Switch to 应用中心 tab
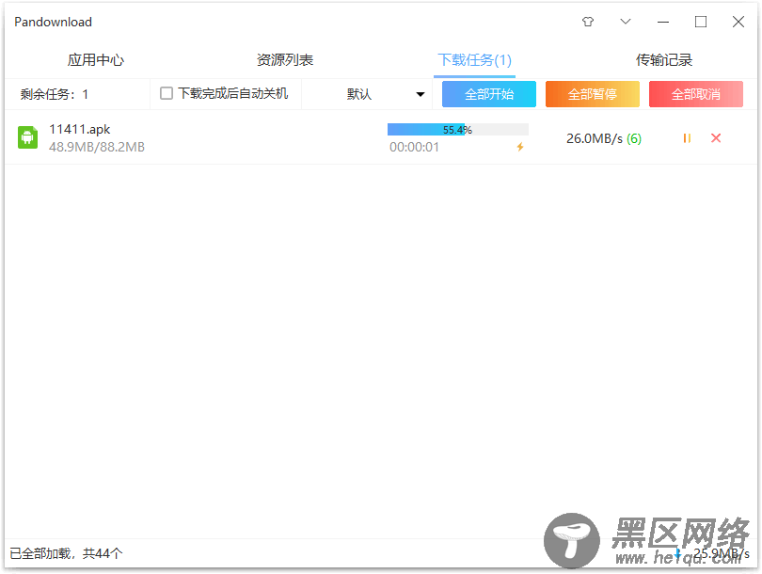Screen dimensions: 762x574 (96, 60)
